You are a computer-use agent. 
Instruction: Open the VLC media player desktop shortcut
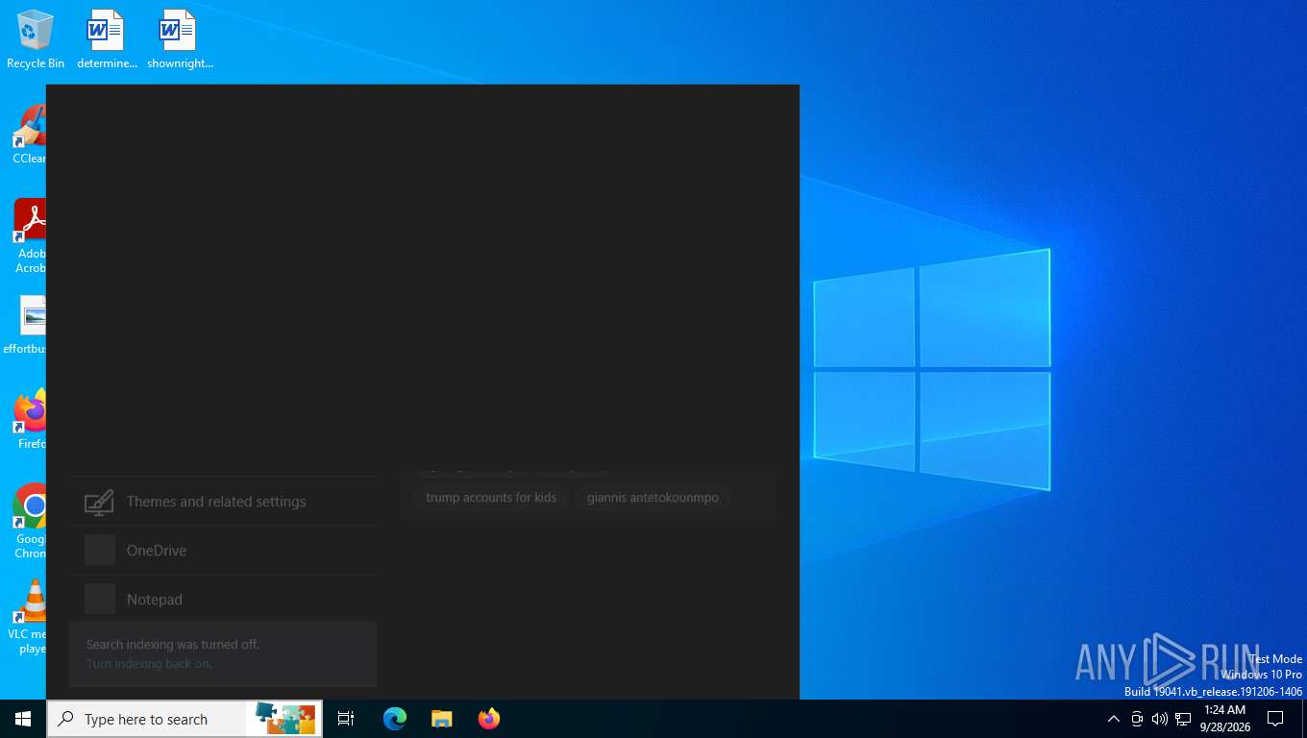click(x=29, y=616)
